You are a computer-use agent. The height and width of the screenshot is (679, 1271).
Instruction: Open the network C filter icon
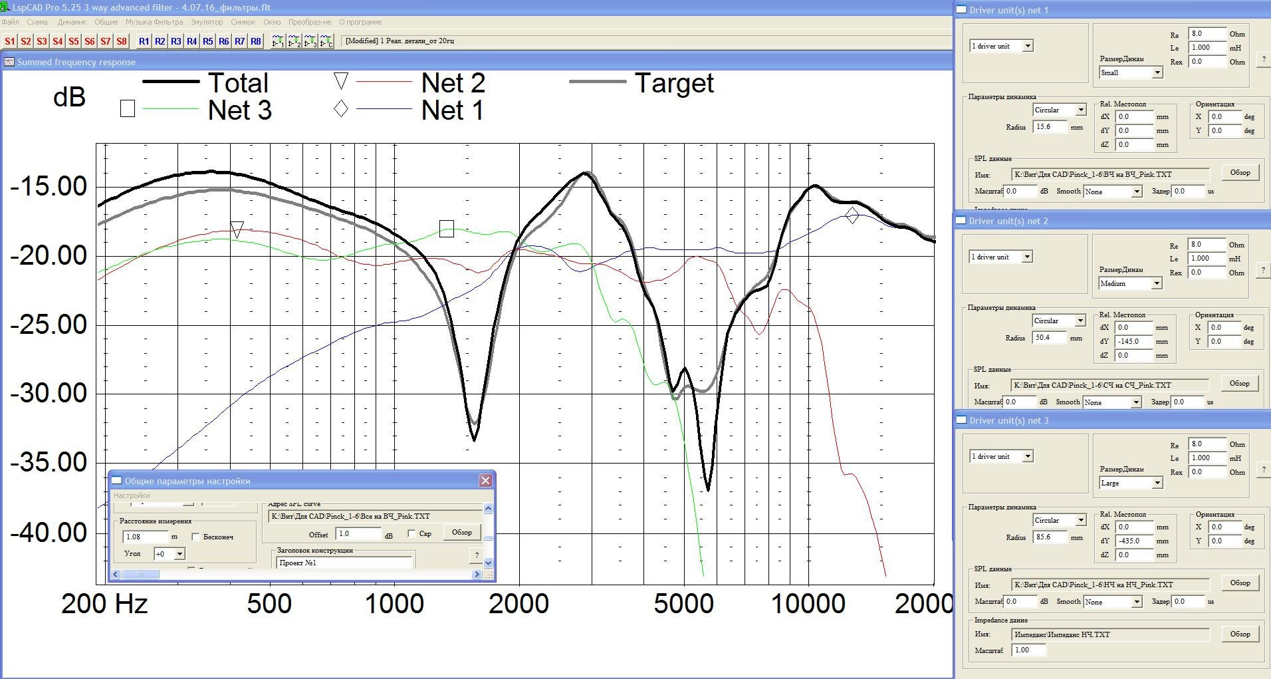326,41
